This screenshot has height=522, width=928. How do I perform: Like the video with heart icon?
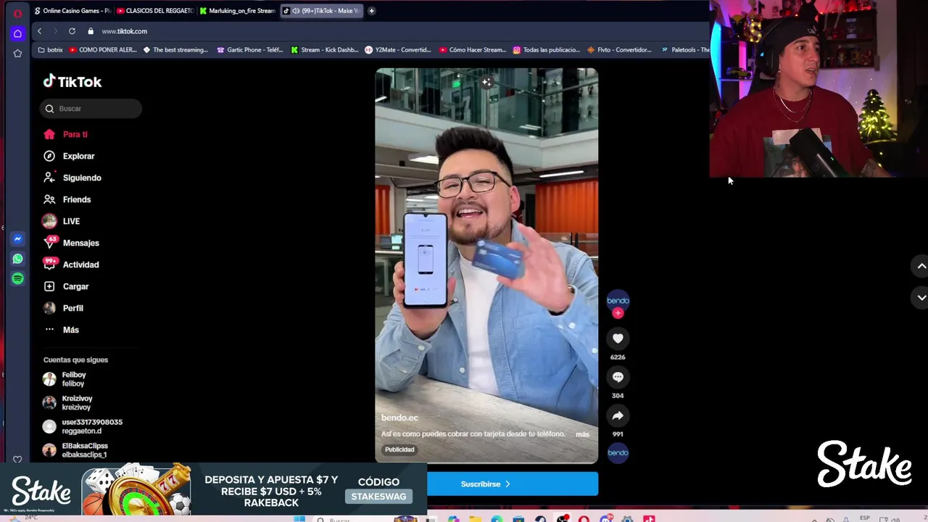pyautogui.click(x=618, y=339)
